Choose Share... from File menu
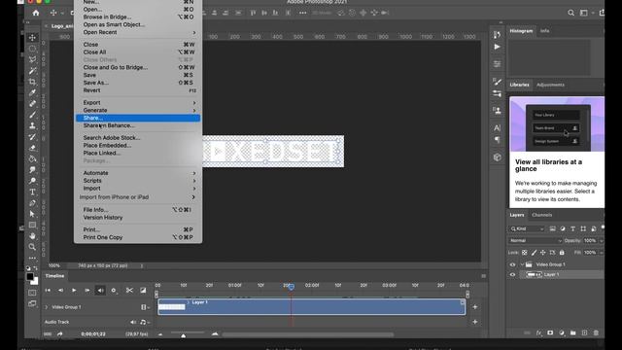 pyautogui.click(x=138, y=118)
